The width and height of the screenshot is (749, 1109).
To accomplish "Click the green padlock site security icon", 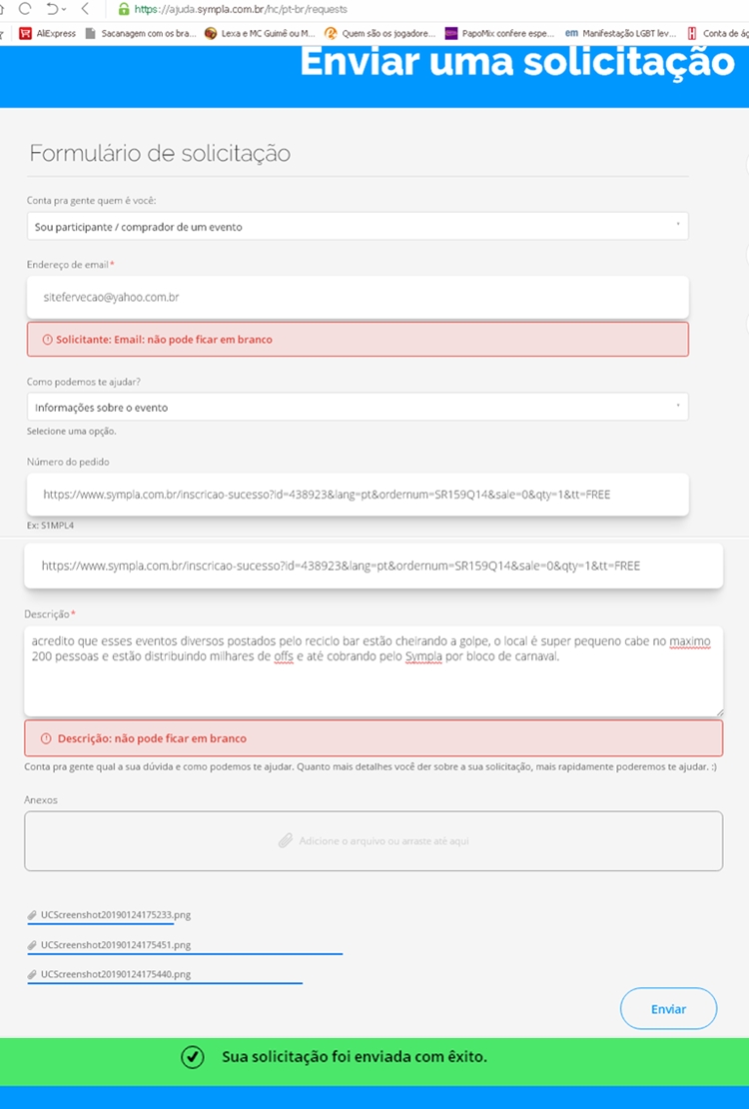I will 124,9.
